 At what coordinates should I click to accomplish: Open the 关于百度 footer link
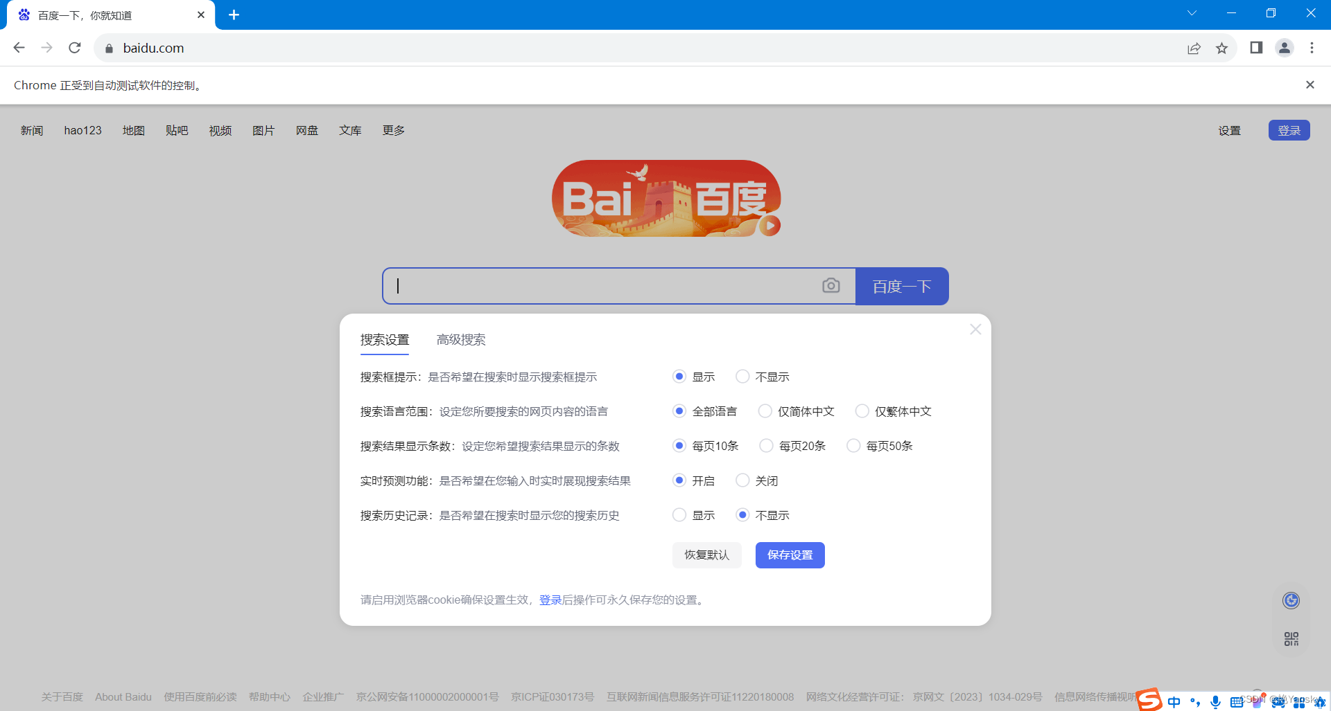(62, 697)
